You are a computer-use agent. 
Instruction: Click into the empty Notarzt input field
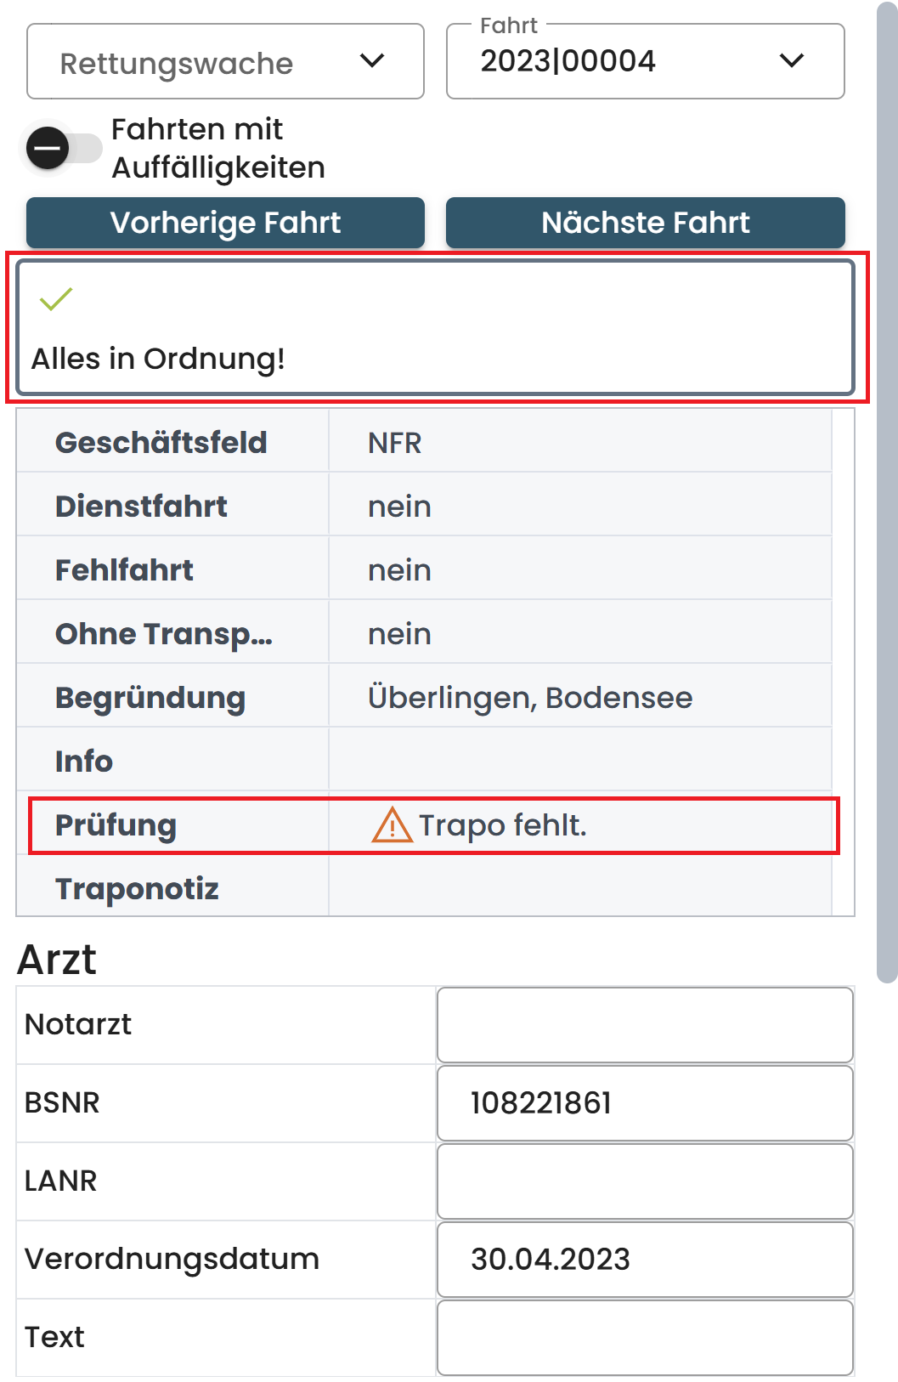coord(643,1023)
